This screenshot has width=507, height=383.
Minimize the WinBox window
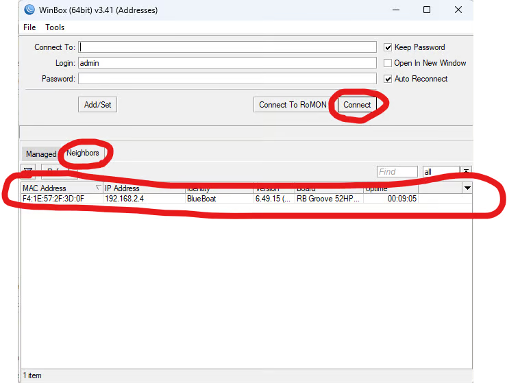coord(396,10)
